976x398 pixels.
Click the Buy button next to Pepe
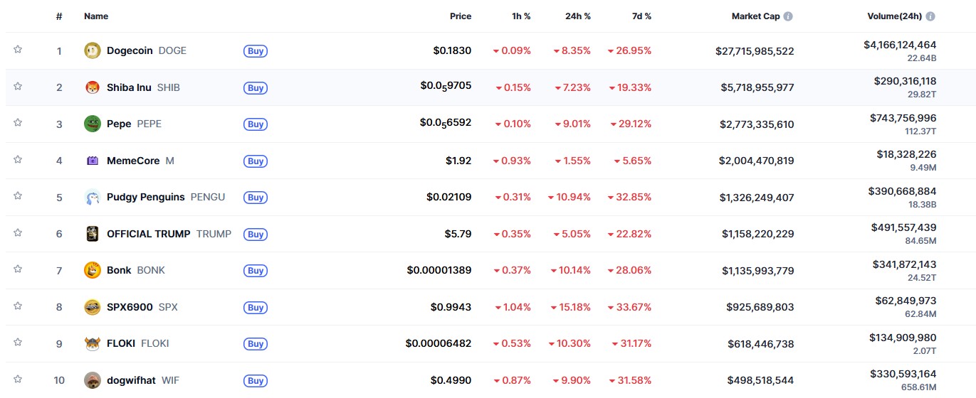[x=256, y=124]
